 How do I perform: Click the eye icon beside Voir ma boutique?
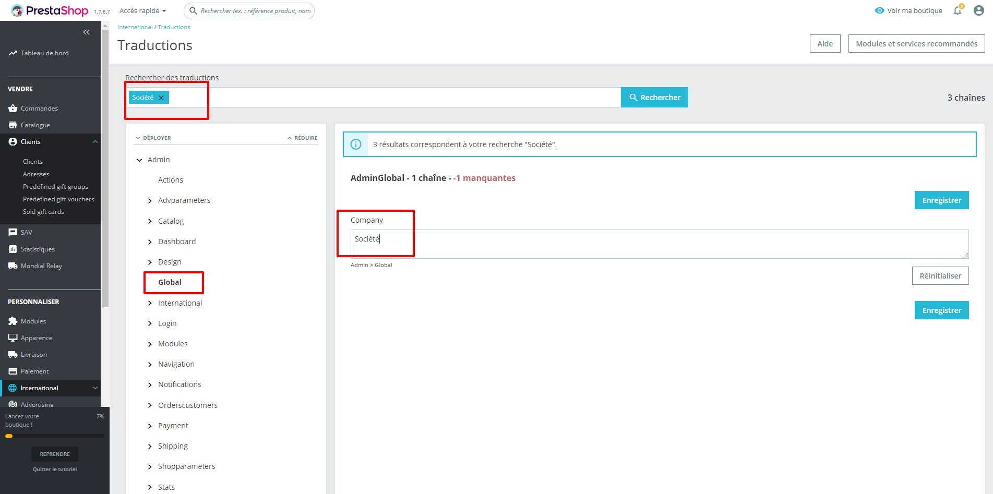(x=880, y=10)
